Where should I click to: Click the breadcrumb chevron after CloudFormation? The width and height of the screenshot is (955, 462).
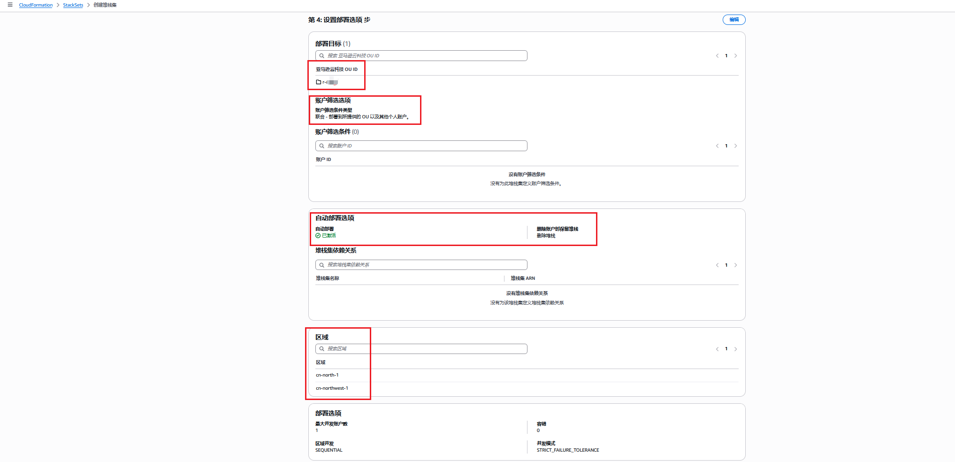(58, 5)
